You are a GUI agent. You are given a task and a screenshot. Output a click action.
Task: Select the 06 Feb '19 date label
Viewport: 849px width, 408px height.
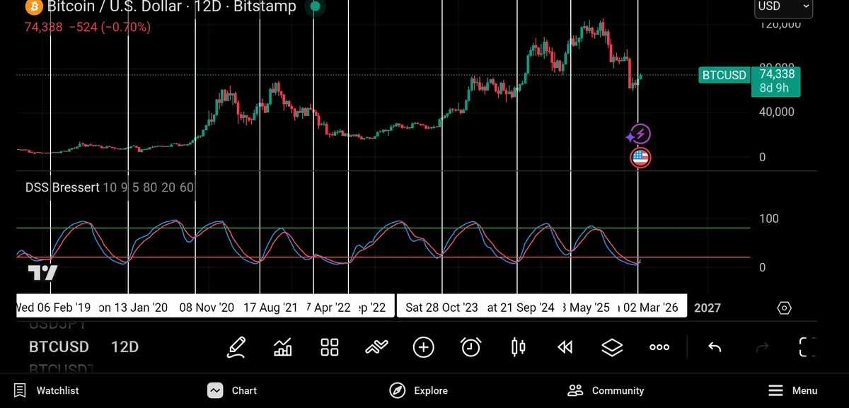(x=54, y=308)
